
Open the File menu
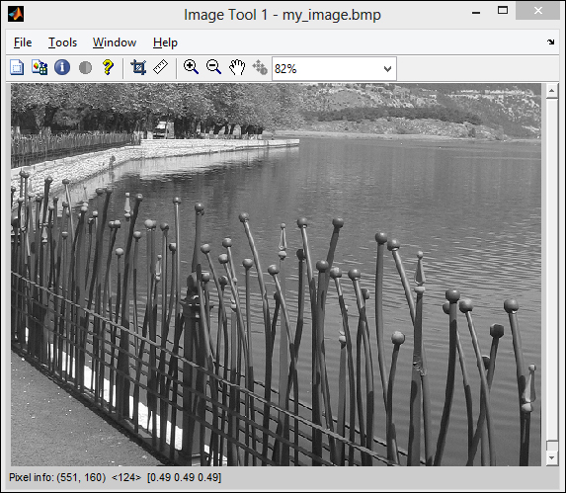pyautogui.click(x=23, y=42)
